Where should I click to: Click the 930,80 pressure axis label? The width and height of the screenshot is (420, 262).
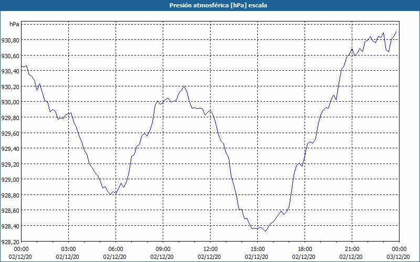pos(10,40)
